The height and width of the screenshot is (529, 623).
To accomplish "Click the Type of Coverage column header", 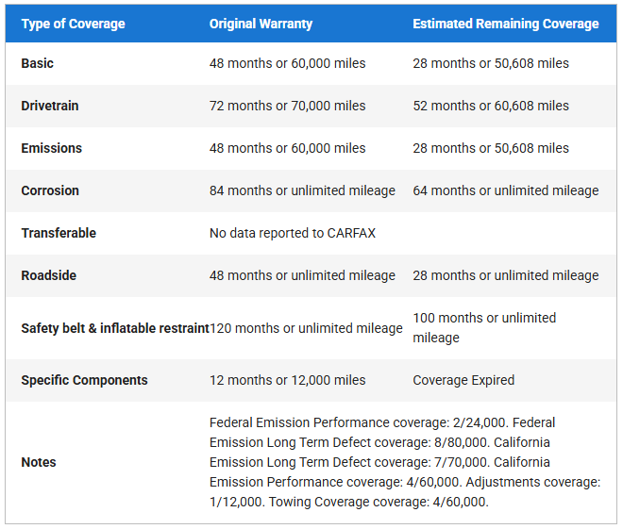I will 73,24.
